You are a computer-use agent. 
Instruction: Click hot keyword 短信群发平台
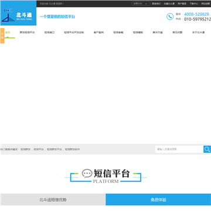coord(55,149)
